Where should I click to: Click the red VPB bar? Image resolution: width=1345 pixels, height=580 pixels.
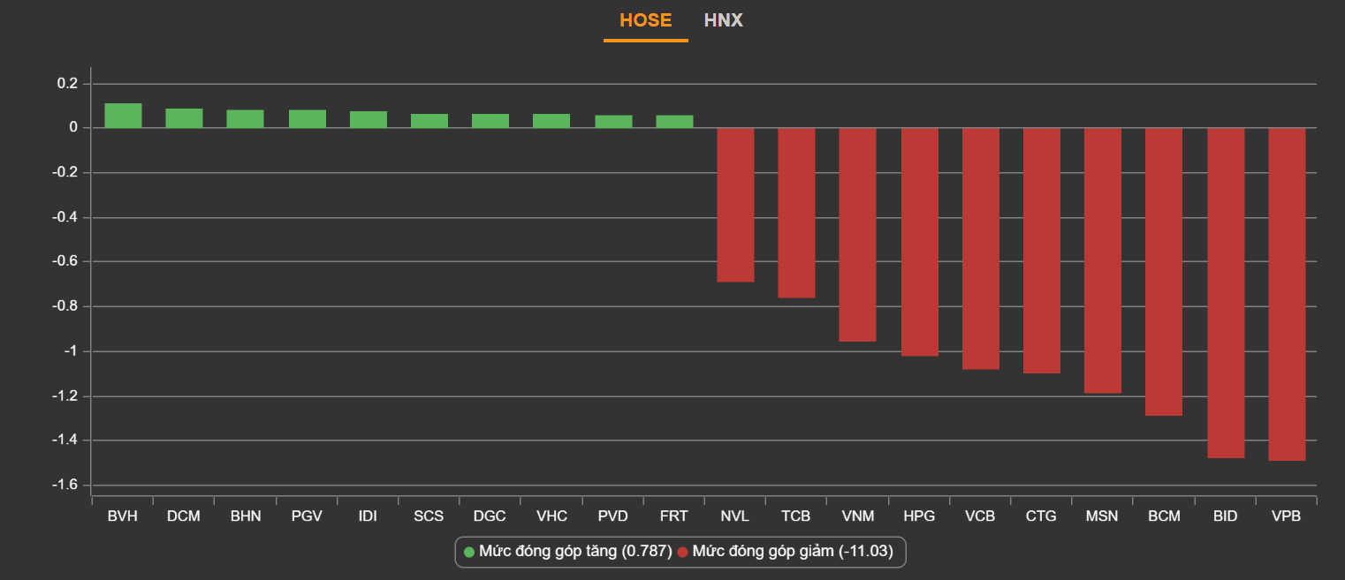pos(1286,294)
